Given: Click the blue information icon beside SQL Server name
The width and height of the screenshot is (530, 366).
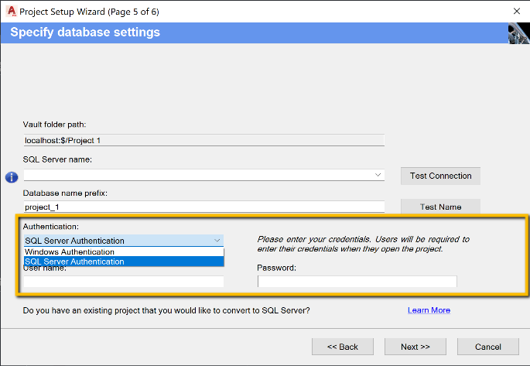Looking at the screenshot, I should (12, 177).
